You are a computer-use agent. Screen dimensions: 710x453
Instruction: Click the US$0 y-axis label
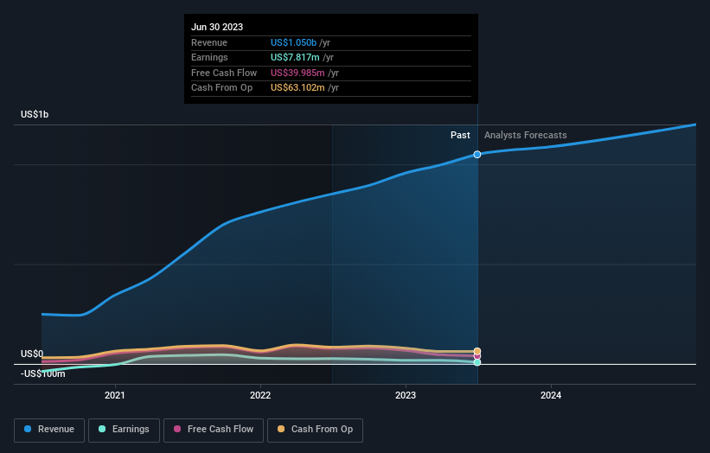click(x=32, y=354)
